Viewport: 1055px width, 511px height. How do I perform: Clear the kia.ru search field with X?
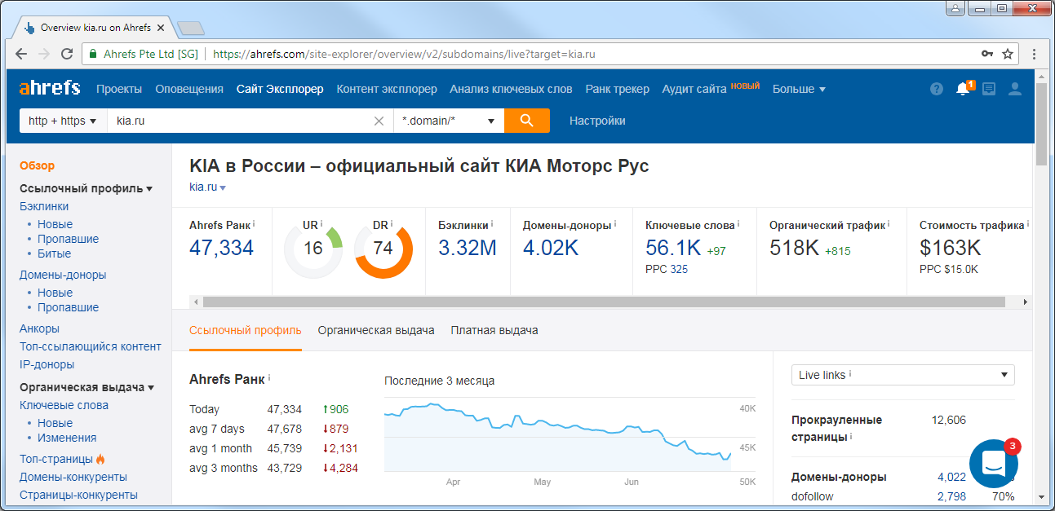(x=379, y=121)
